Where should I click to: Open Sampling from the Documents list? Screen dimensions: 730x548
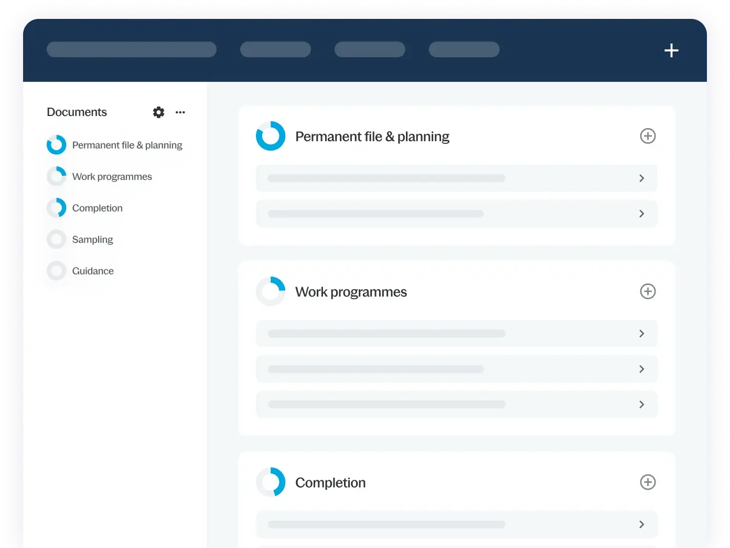pos(92,239)
